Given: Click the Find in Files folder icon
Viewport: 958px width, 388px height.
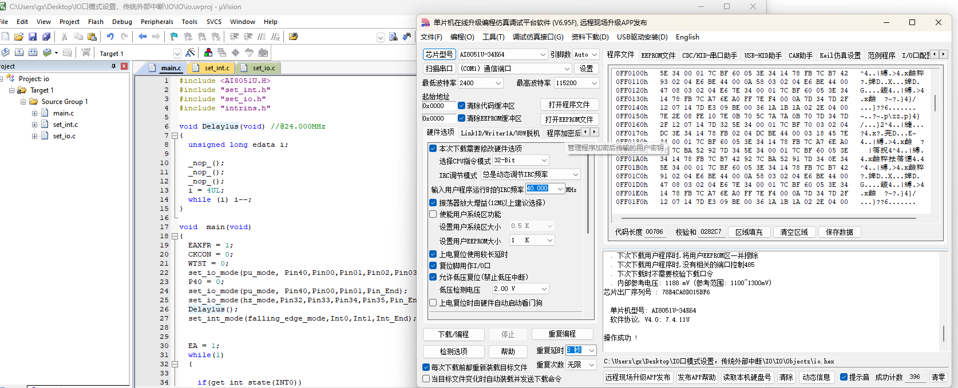Looking at the screenshot, I should (x=294, y=37).
